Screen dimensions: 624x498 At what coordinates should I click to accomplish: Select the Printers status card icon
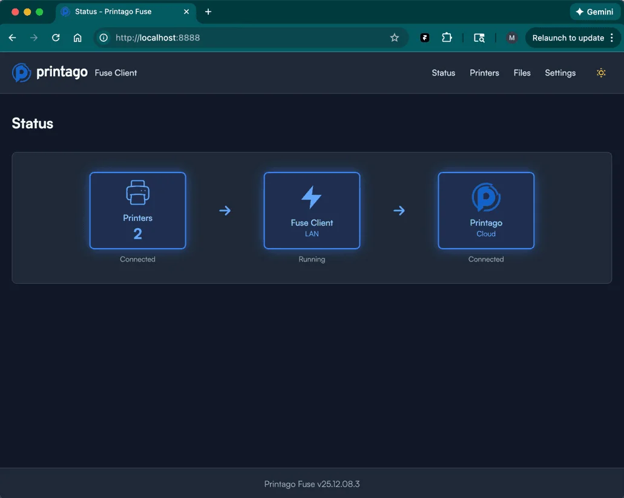(137, 192)
